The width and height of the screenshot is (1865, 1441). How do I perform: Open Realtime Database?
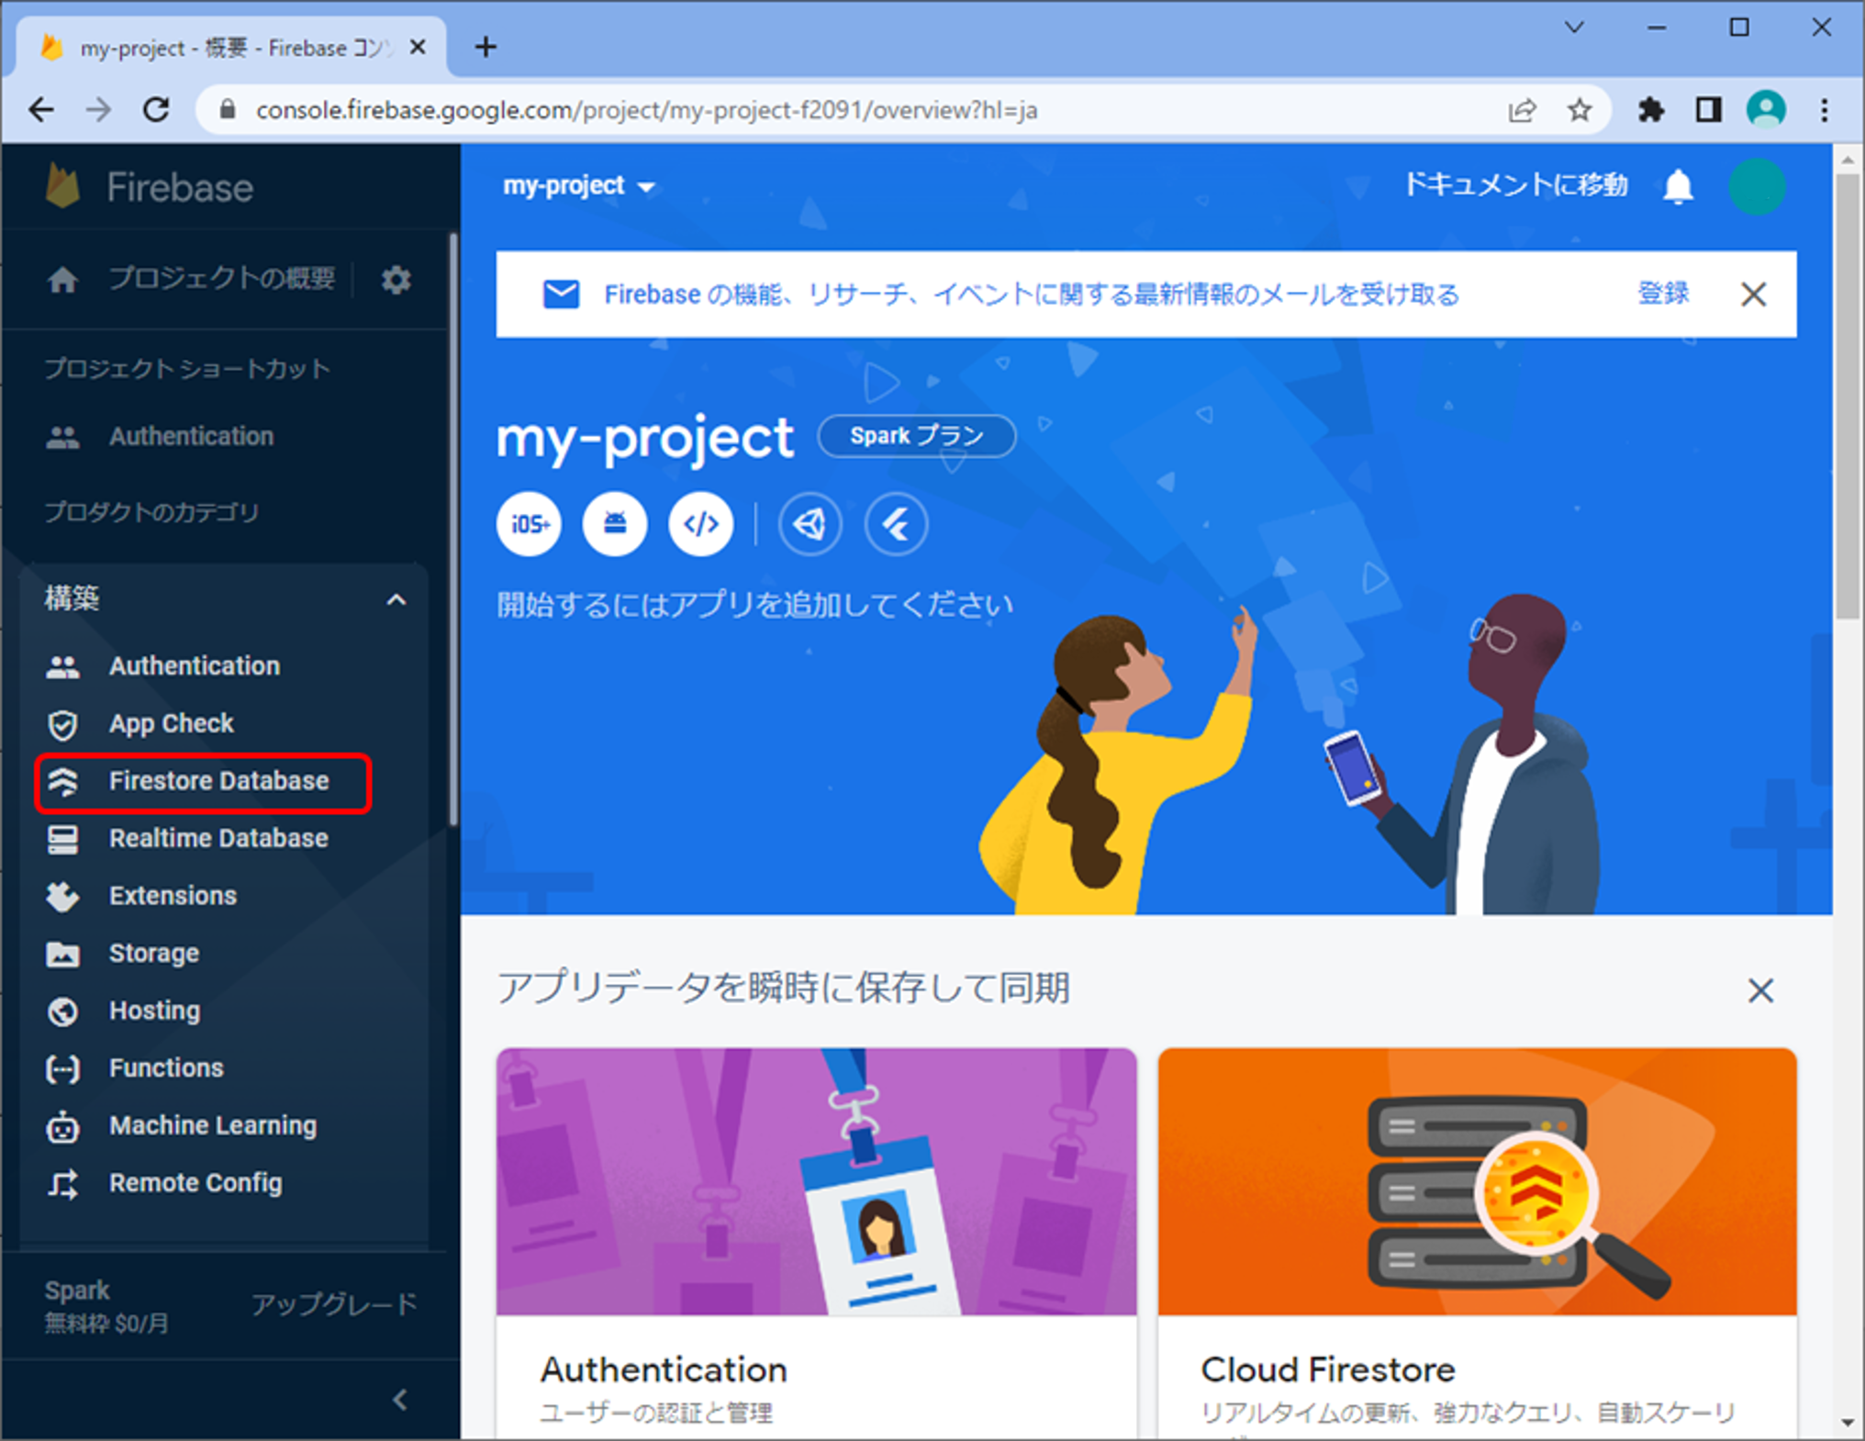click(187, 839)
